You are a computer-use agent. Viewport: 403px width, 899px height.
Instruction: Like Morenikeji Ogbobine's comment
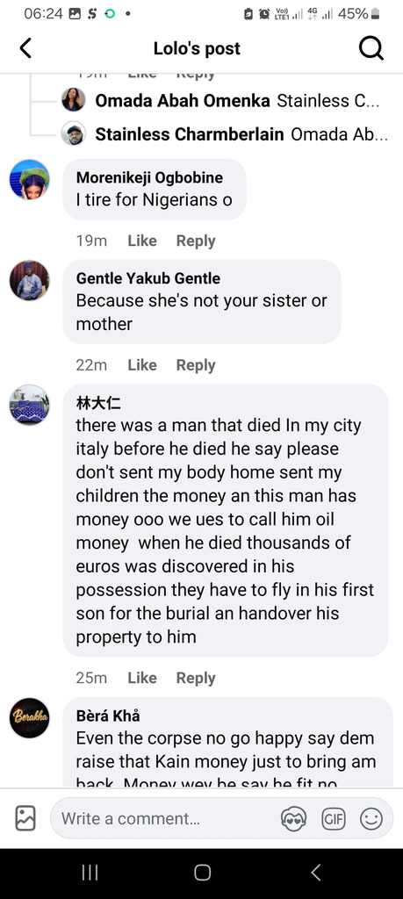[x=142, y=241]
